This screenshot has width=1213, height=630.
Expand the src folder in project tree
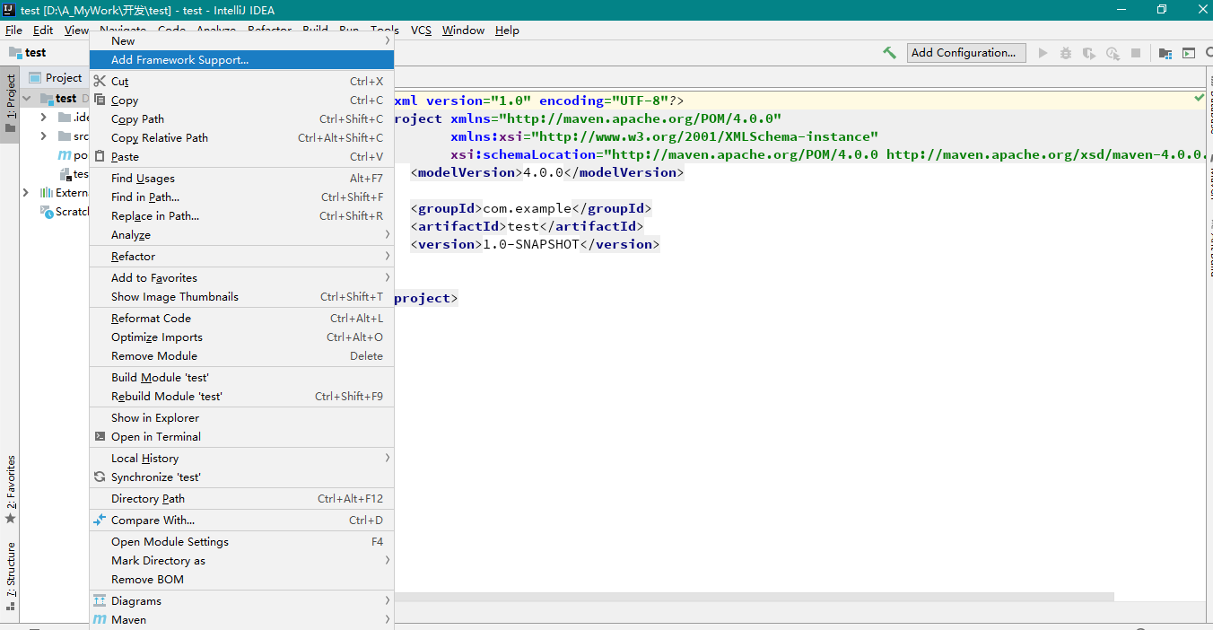(43, 136)
